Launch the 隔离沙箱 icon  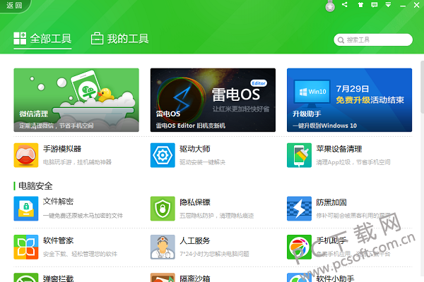[163, 277]
